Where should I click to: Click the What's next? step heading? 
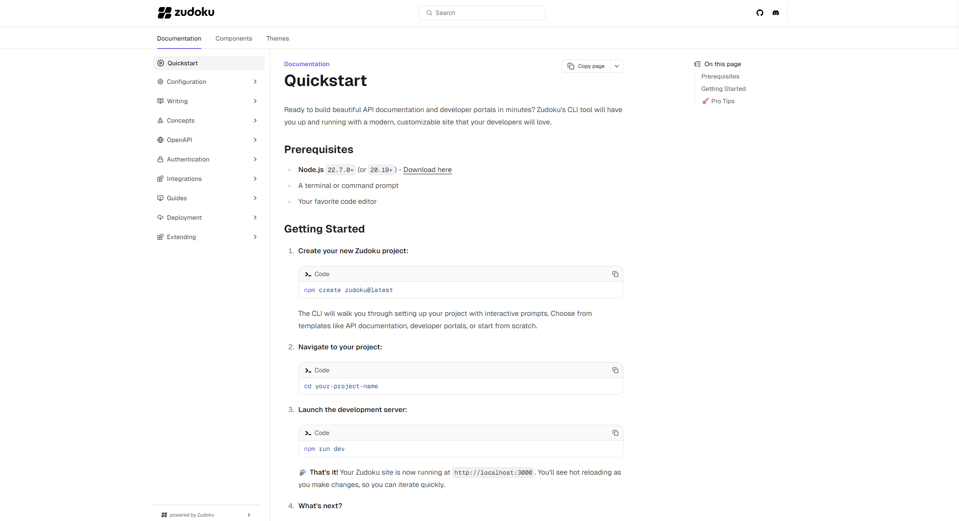point(320,506)
